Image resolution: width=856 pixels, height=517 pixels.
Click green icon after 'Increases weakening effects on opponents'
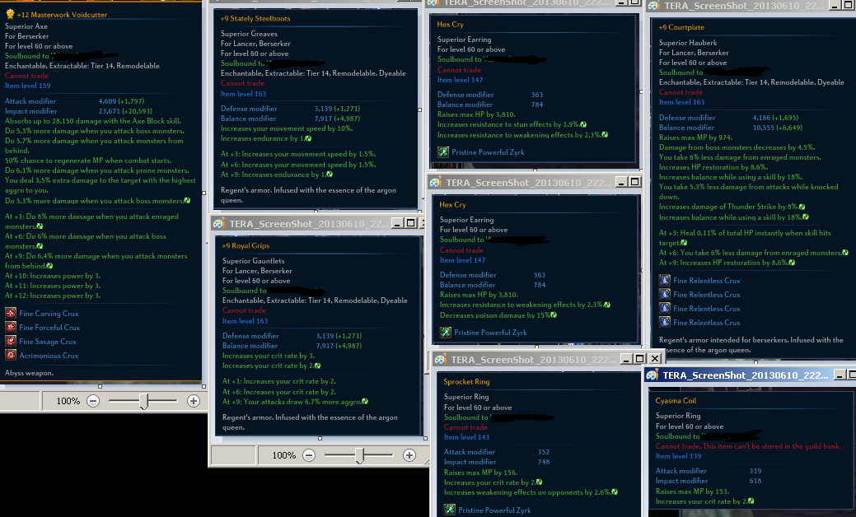point(614,492)
